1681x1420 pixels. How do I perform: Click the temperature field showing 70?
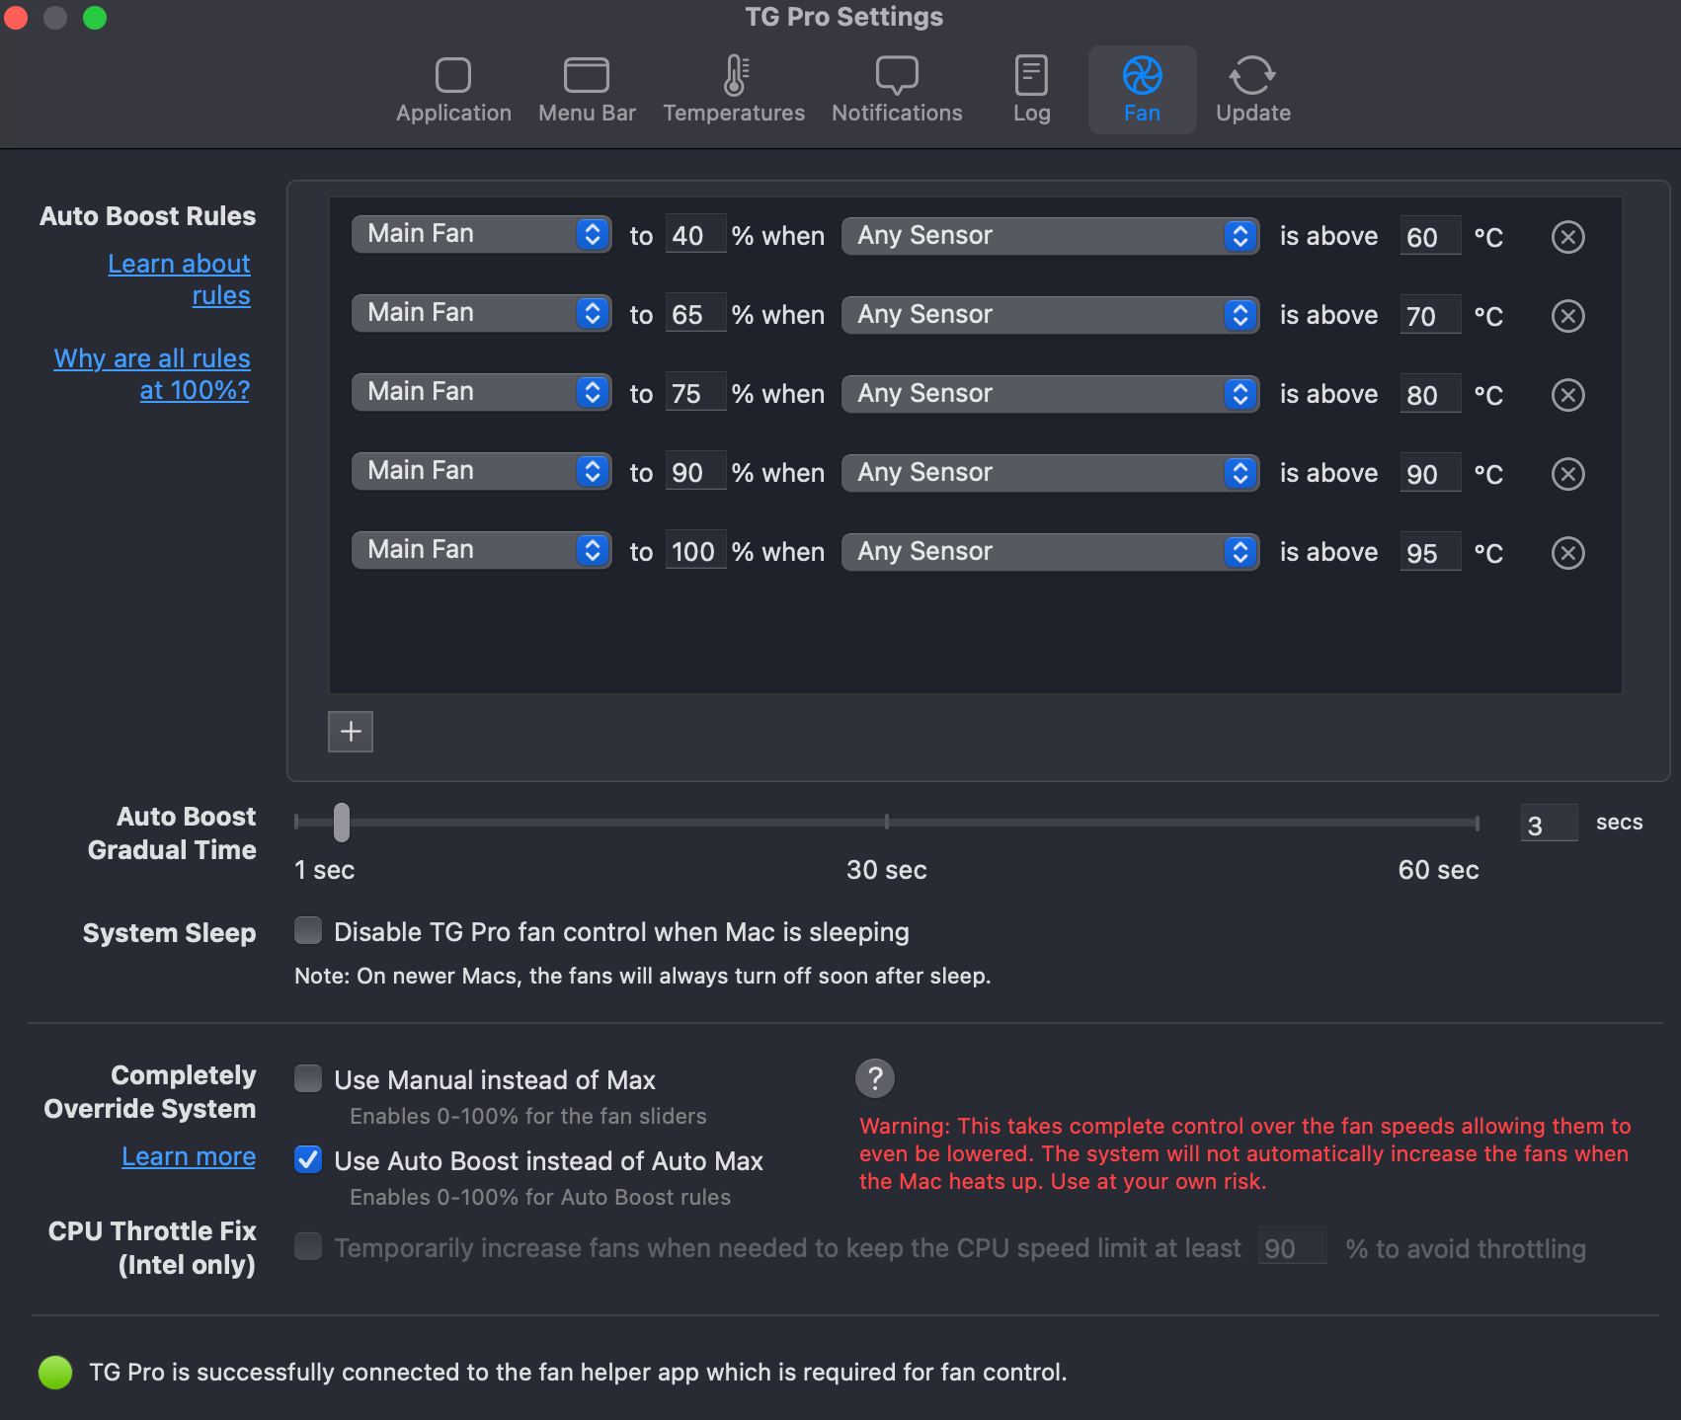(x=1430, y=316)
